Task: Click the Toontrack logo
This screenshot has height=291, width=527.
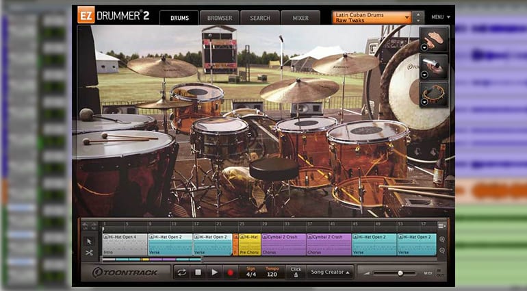Action: pos(125,272)
